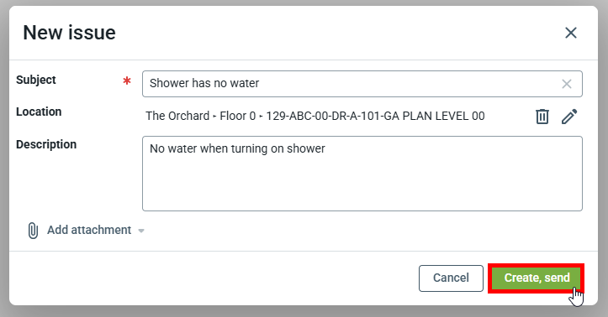
Task: Click the Subject field label
Action: pyautogui.click(x=36, y=80)
